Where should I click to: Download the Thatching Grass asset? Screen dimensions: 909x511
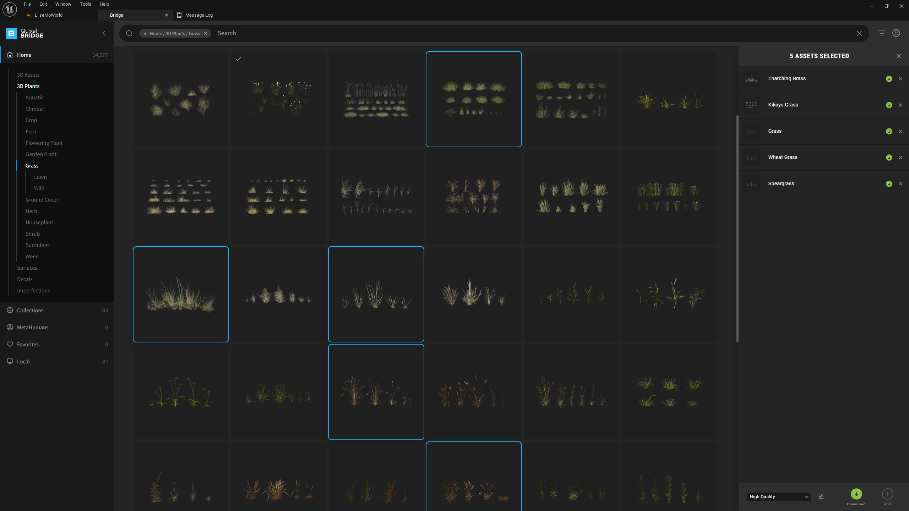coord(889,79)
